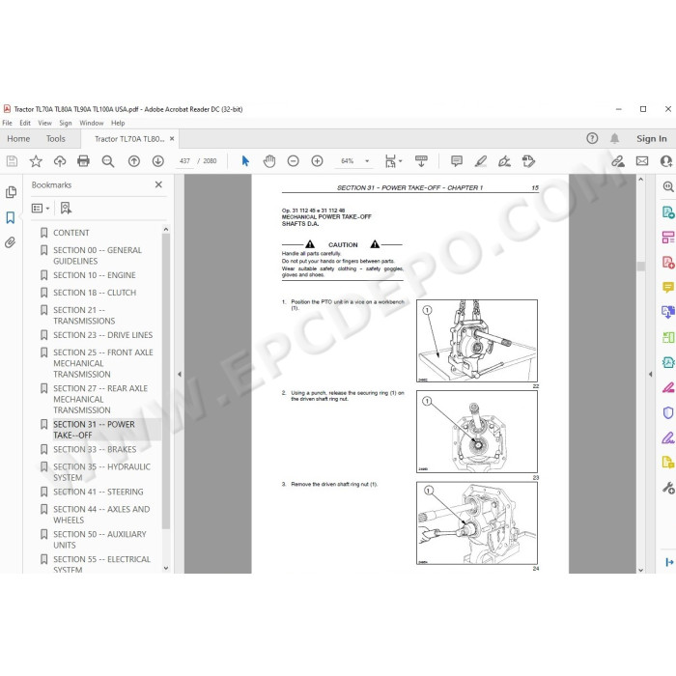This screenshot has height=676, width=676.
Task: Open SECTION 23 -- DRIVE LINES bookmark
Action: [x=103, y=335]
